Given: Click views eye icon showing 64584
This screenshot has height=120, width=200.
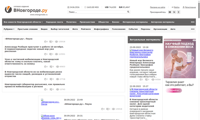Looking at the screenshot, I should [x=153, y=80].
